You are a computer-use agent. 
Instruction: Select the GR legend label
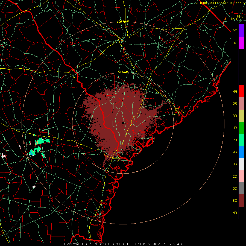pos(235,104)
